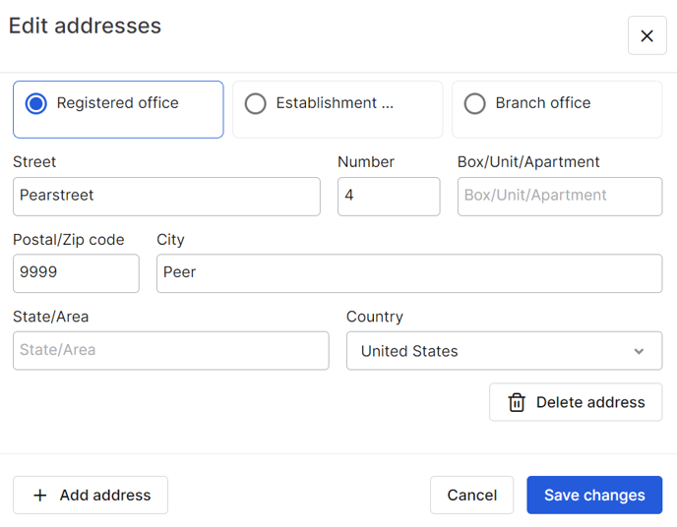Focus the City field containing Peer

(x=409, y=273)
